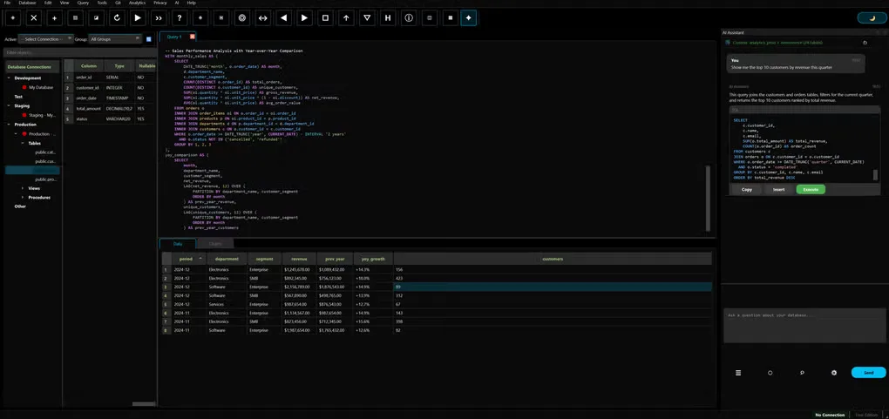Click the right triangle icon beside the hollow square
The height and width of the screenshot is (419, 889).
(x=304, y=18)
